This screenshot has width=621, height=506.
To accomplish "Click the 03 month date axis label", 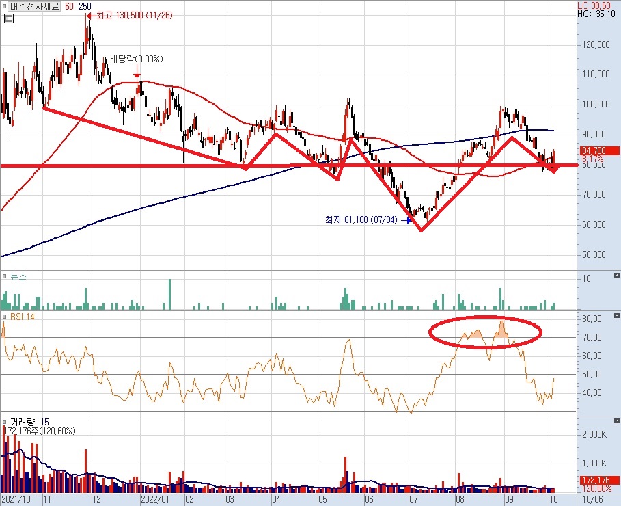I will tap(230, 499).
